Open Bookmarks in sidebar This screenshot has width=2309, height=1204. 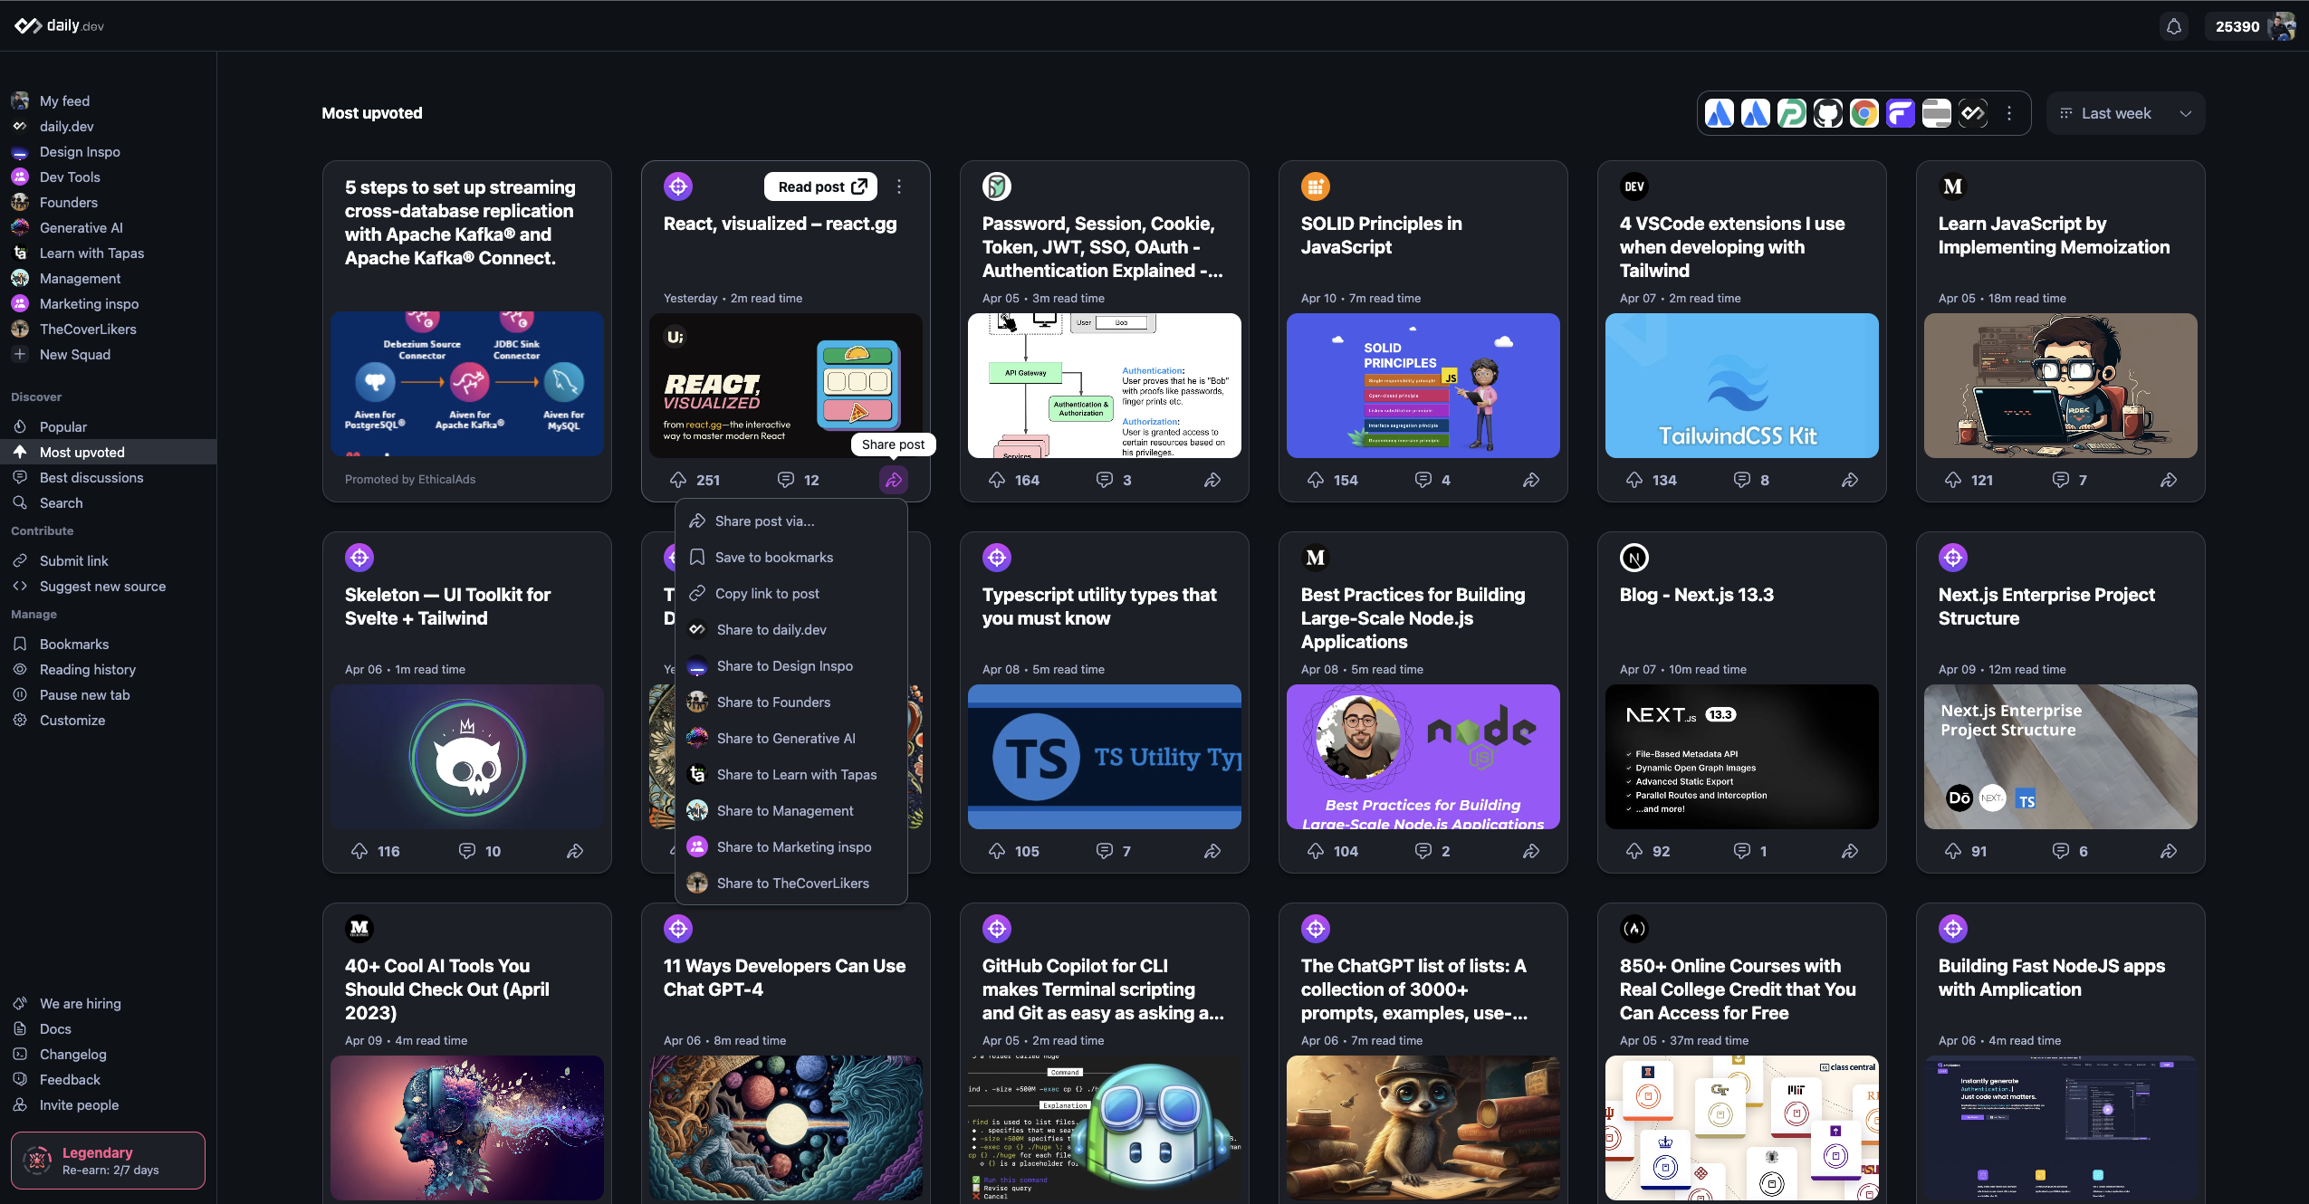coord(108,645)
